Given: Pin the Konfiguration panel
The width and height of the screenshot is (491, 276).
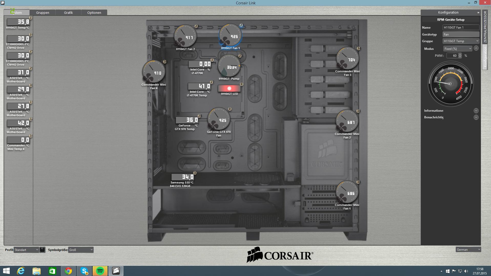Looking at the screenshot, I should (x=478, y=13).
